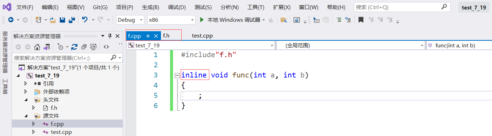Collapse the test_7_19 project node
This screenshot has width=492, height=136.
[18, 76]
